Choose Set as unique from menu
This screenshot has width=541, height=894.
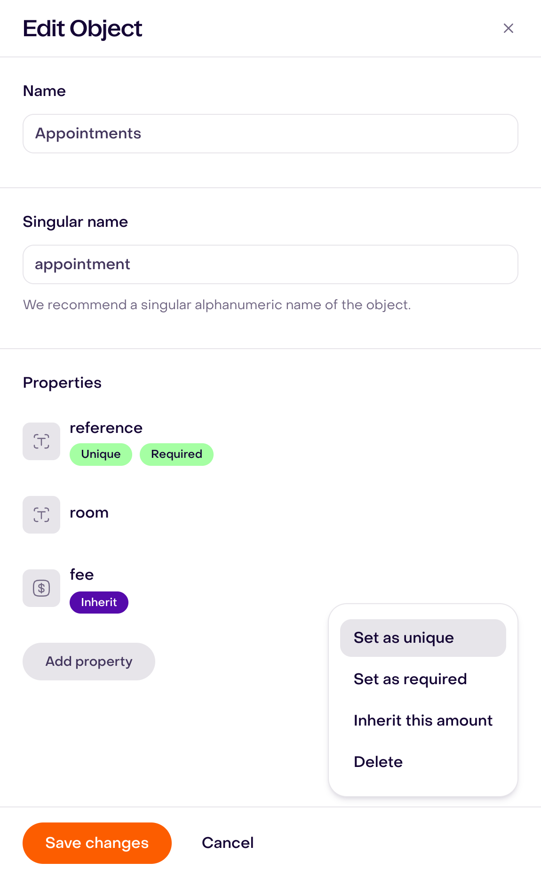pyautogui.click(x=423, y=638)
